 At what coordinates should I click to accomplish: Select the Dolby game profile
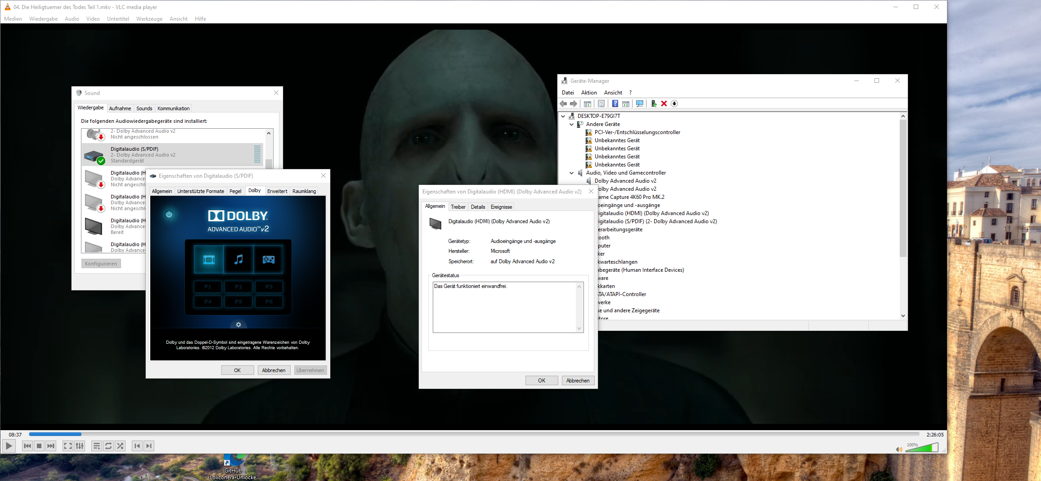pos(269,260)
